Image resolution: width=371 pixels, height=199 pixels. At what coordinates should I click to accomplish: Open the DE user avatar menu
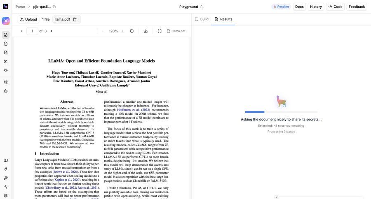coord(6,21)
